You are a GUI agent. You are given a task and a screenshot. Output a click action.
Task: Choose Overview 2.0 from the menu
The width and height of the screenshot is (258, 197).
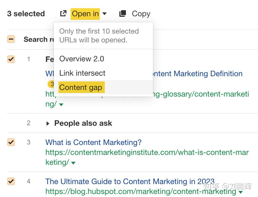pos(82,59)
